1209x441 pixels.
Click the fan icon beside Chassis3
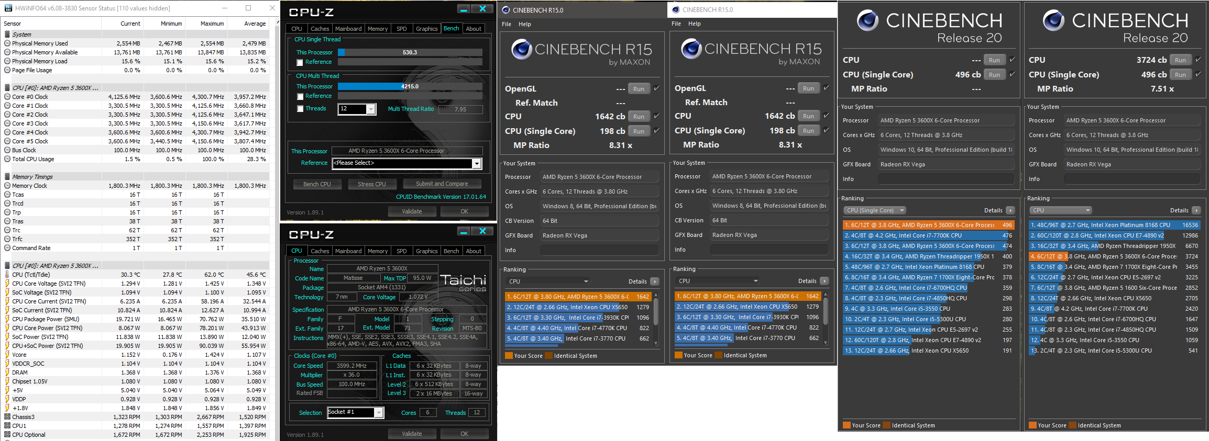tap(7, 417)
